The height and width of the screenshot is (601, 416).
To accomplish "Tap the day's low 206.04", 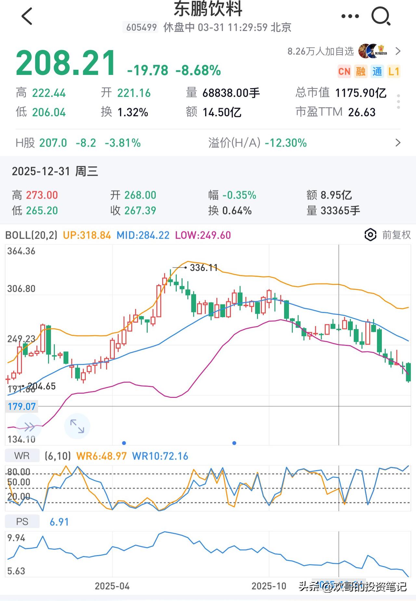I will [49, 112].
